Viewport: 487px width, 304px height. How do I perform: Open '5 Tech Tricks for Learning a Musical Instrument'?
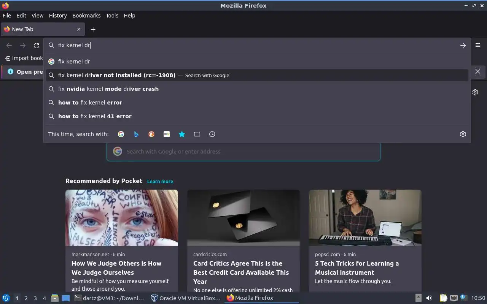pyautogui.click(x=357, y=268)
